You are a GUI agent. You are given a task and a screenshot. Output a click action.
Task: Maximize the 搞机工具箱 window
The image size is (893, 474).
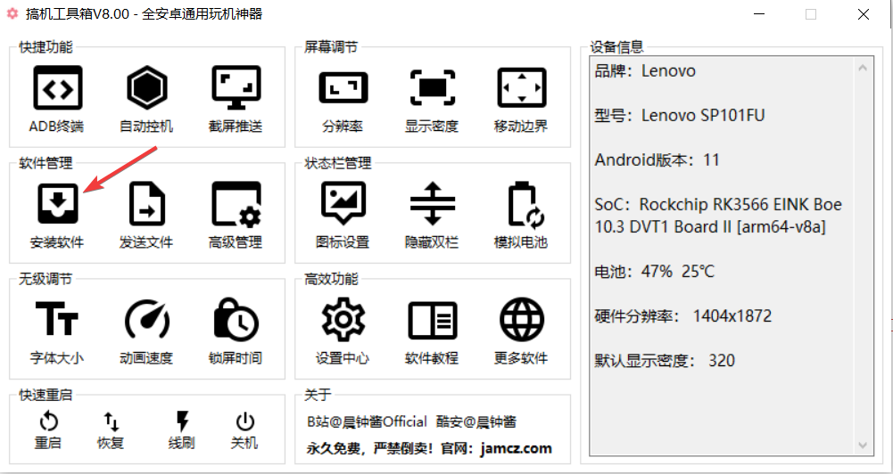[x=811, y=14]
